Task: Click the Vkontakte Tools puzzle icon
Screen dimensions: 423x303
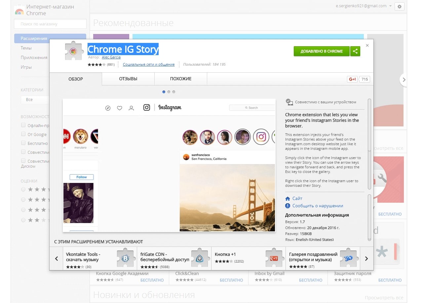Action: coord(126,258)
